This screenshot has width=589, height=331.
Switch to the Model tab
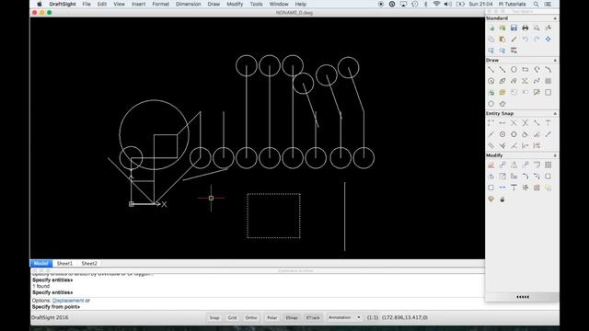point(40,264)
